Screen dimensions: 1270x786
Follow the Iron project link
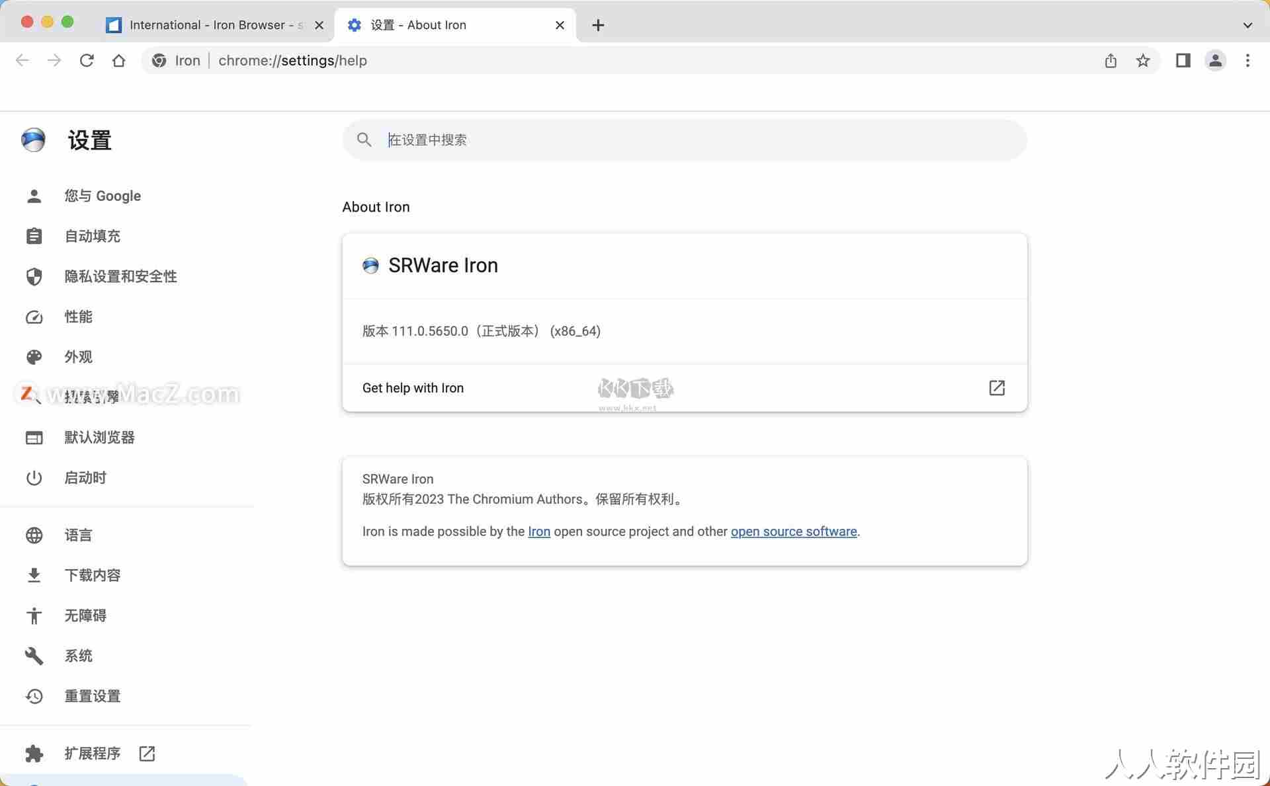point(539,531)
